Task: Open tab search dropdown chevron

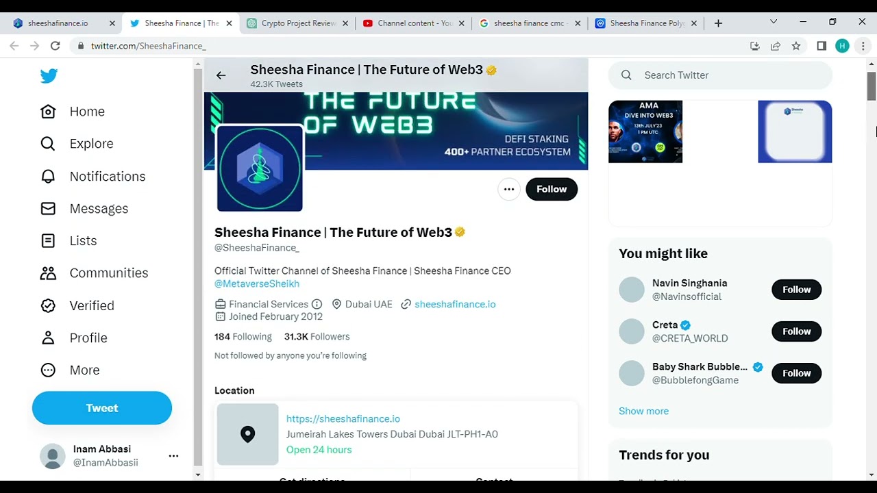Action: point(774,22)
